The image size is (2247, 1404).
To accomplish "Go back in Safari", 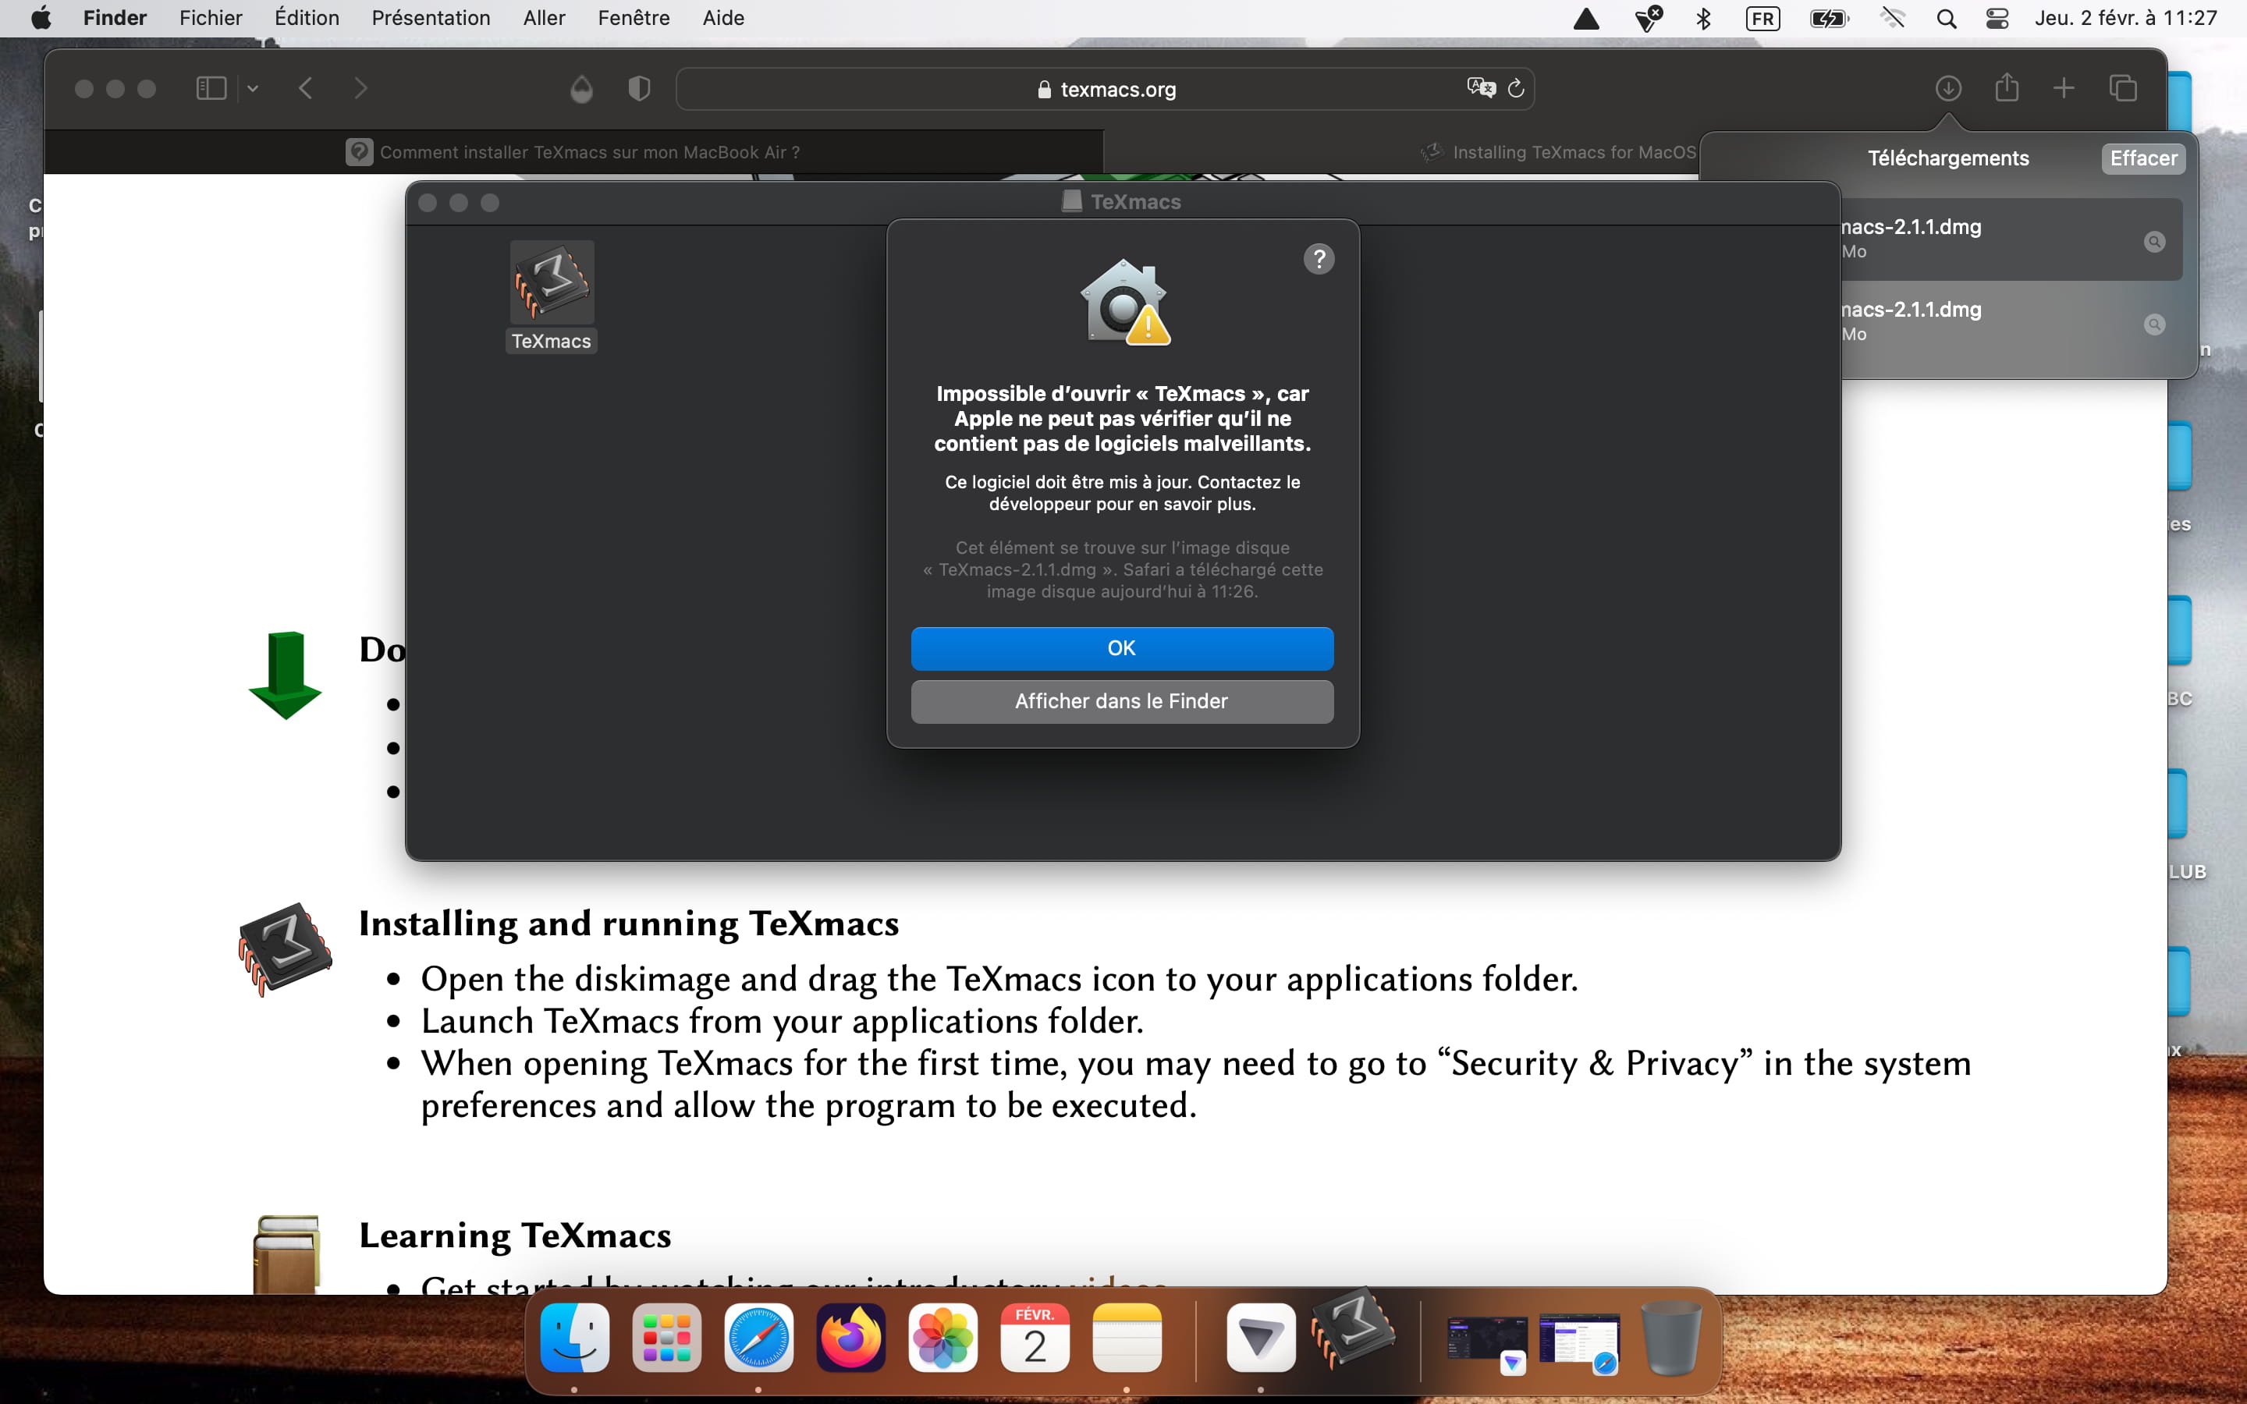I will (306, 88).
